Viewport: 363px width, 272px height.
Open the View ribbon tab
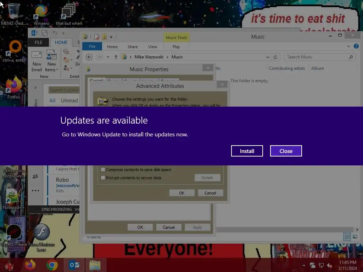152,47
